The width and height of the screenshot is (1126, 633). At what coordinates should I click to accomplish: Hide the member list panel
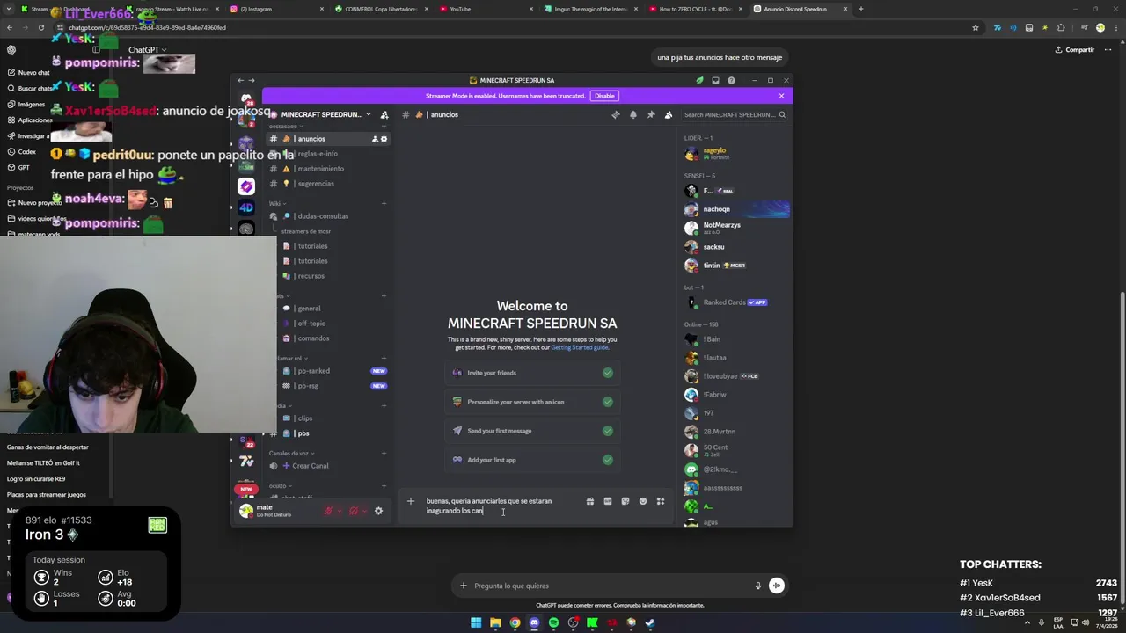click(669, 114)
